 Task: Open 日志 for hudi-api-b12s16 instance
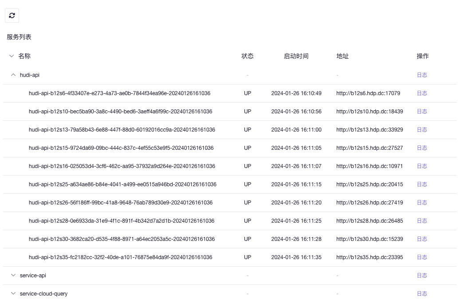point(422,166)
